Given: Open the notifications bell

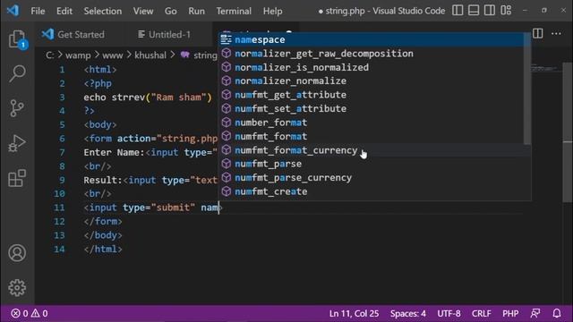Looking at the screenshot, I should click(x=557, y=313).
